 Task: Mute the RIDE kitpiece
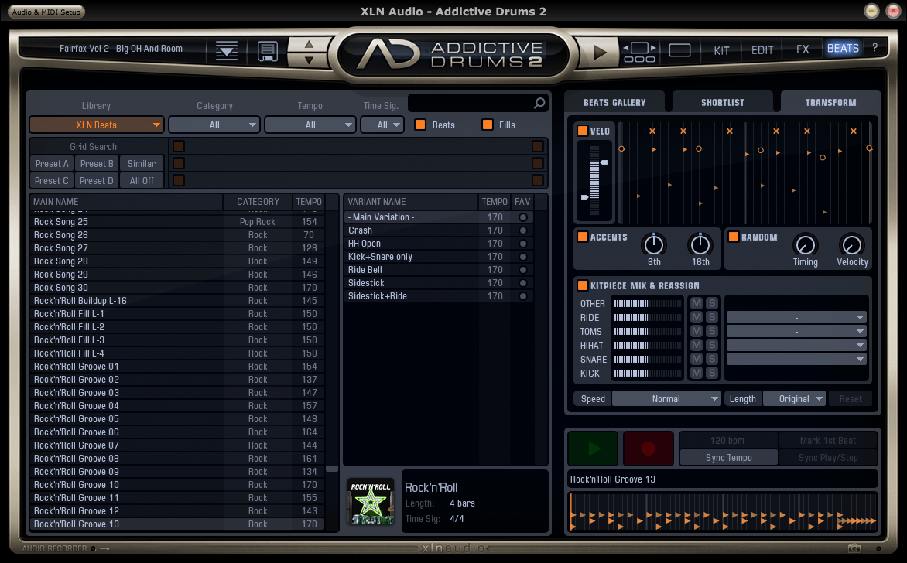(697, 317)
